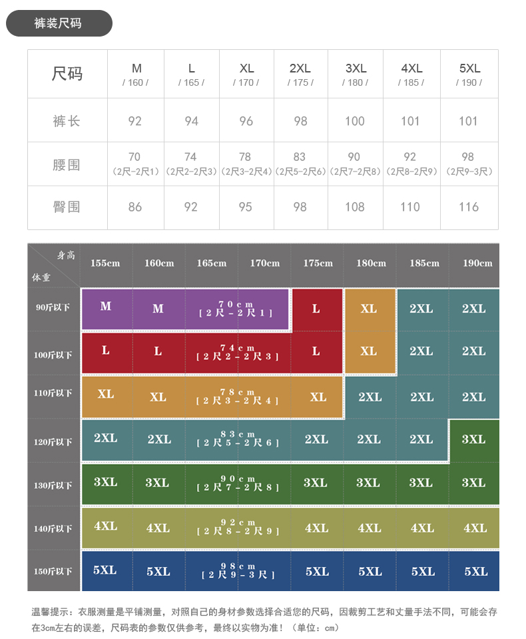Click the purple 70cm waist block

point(236,309)
